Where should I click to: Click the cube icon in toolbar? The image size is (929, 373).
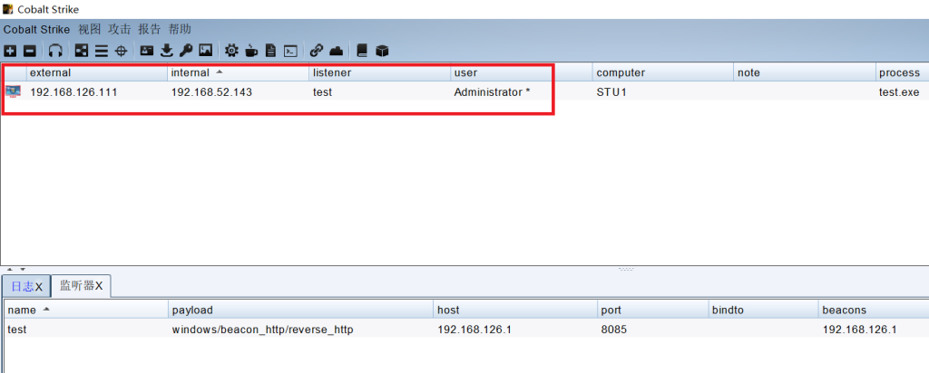[382, 51]
